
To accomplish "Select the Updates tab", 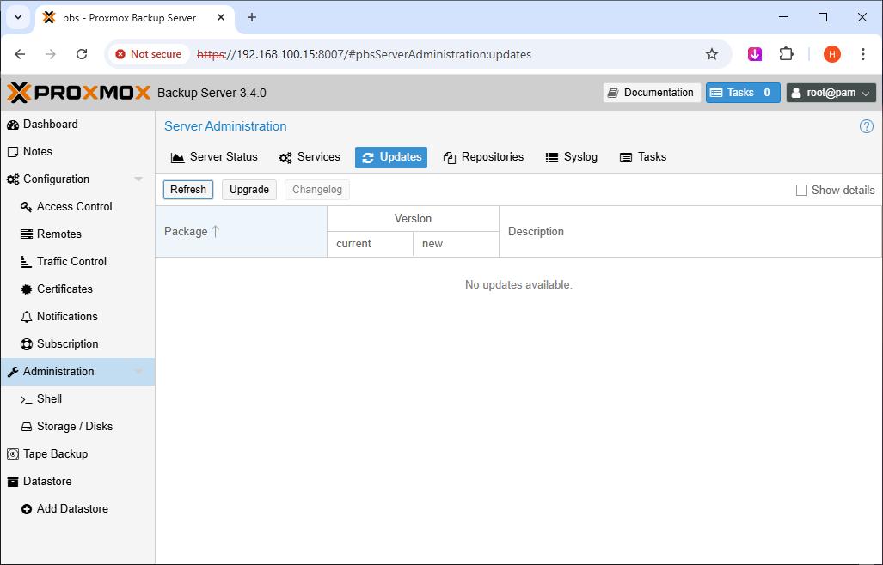I will coord(391,157).
